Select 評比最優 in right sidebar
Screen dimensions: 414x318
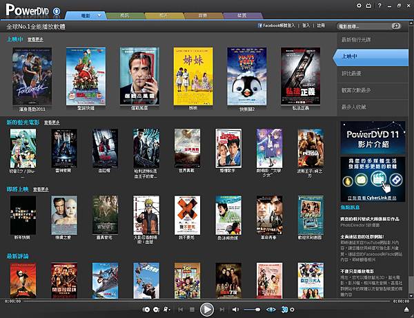(x=373, y=74)
